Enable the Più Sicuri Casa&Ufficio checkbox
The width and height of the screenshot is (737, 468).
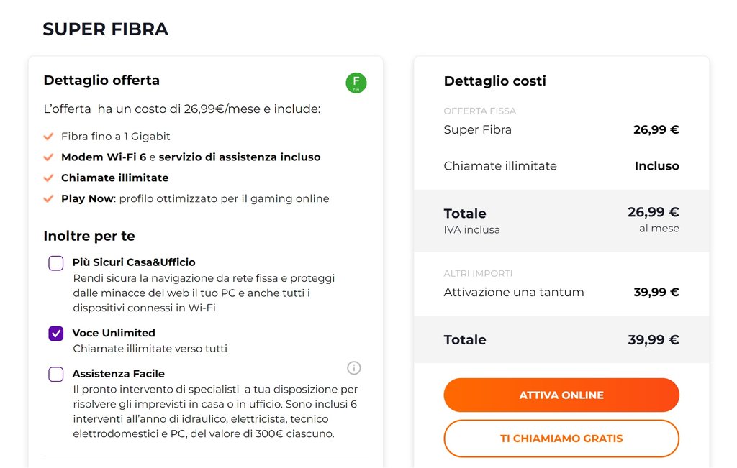[x=56, y=263]
